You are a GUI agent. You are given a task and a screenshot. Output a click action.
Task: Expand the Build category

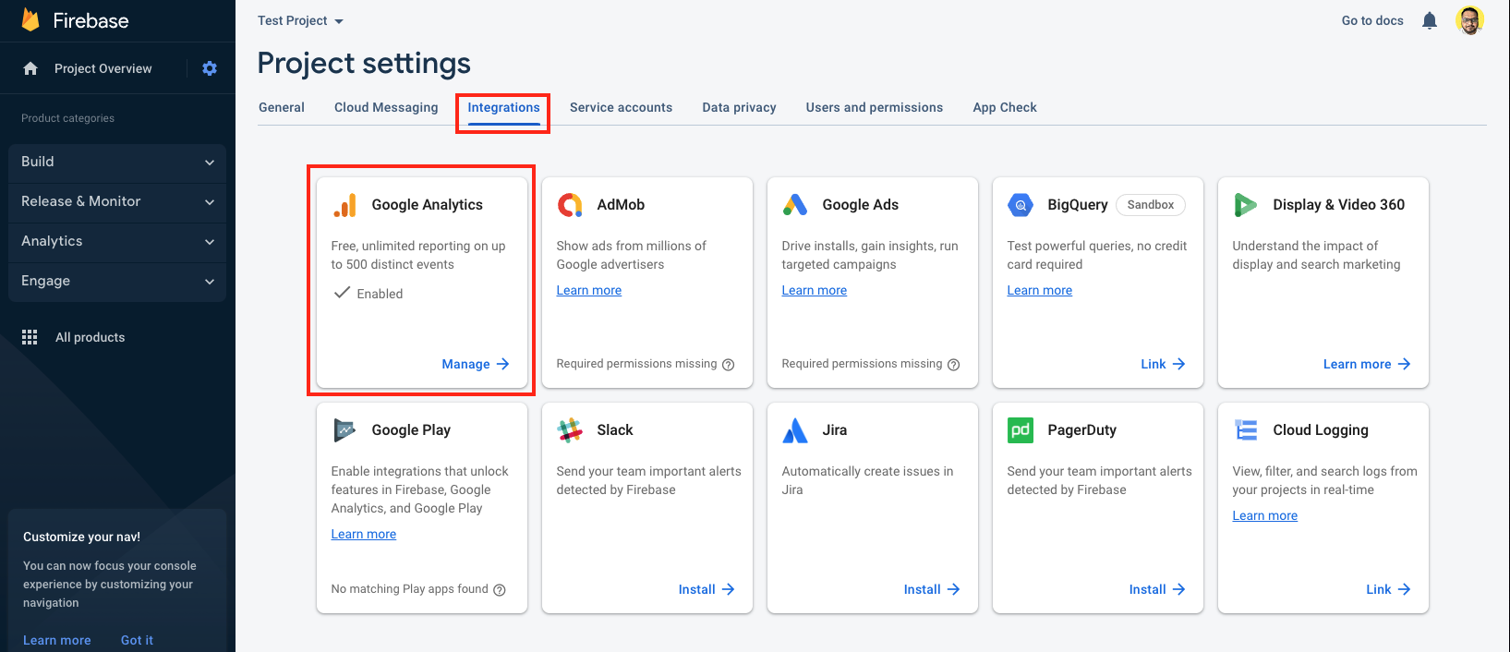pyautogui.click(x=117, y=162)
